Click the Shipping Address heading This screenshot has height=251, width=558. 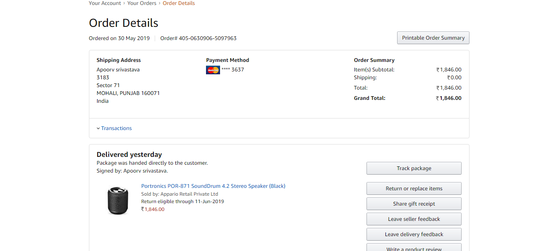pyautogui.click(x=119, y=60)
